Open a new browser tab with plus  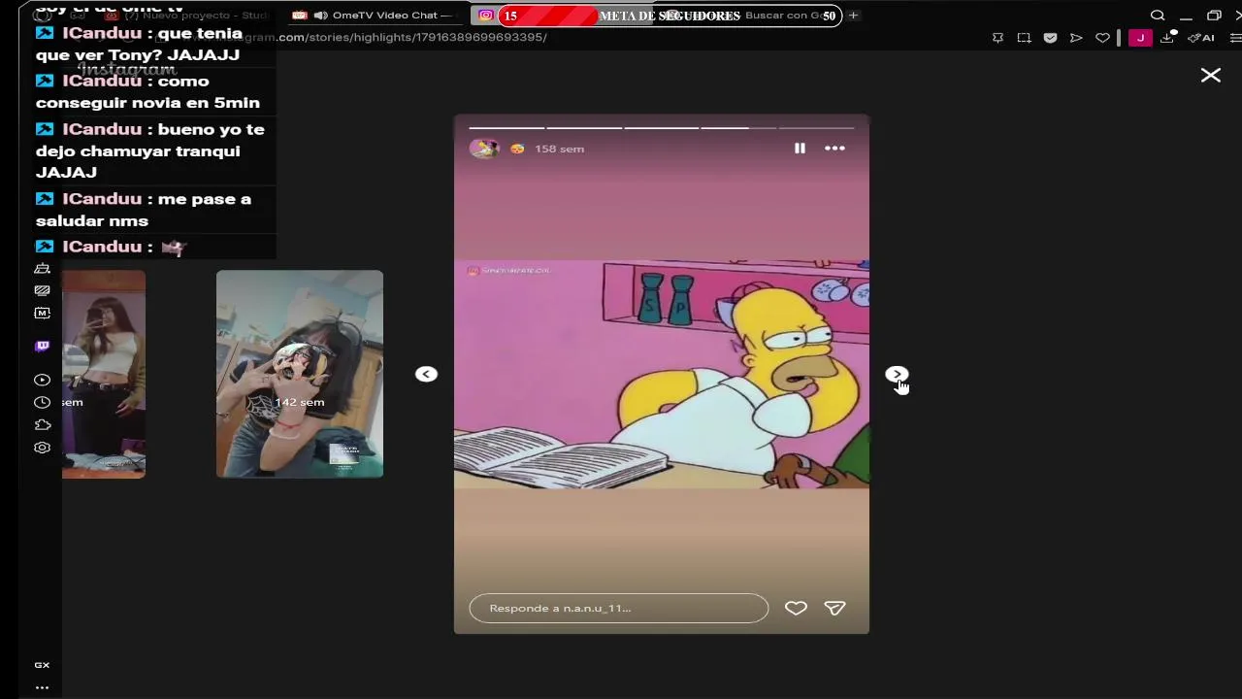853,15
